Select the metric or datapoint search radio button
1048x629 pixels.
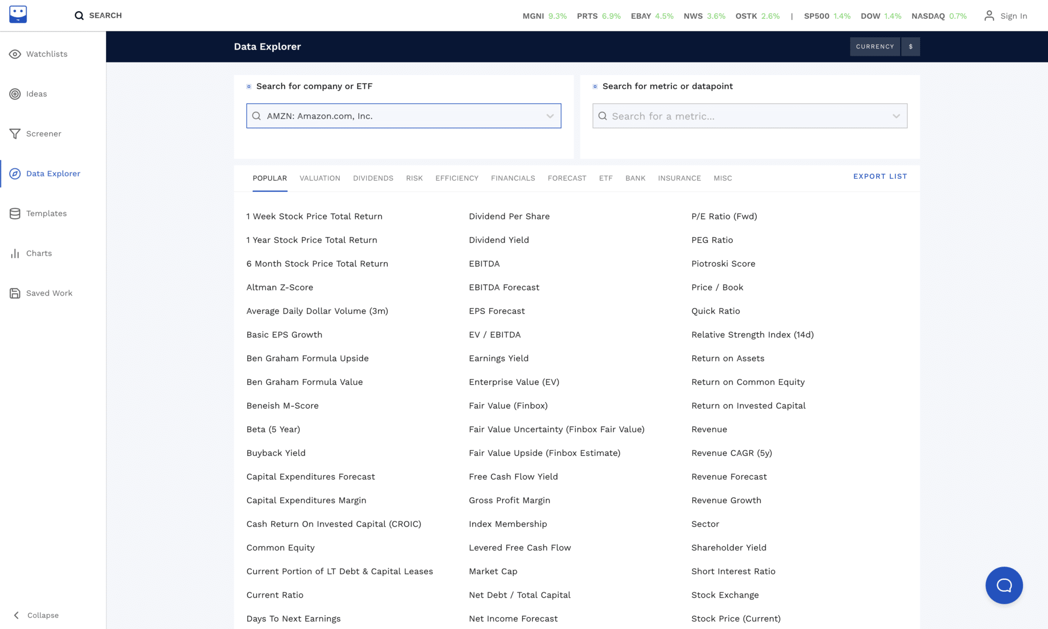(595, 86)
